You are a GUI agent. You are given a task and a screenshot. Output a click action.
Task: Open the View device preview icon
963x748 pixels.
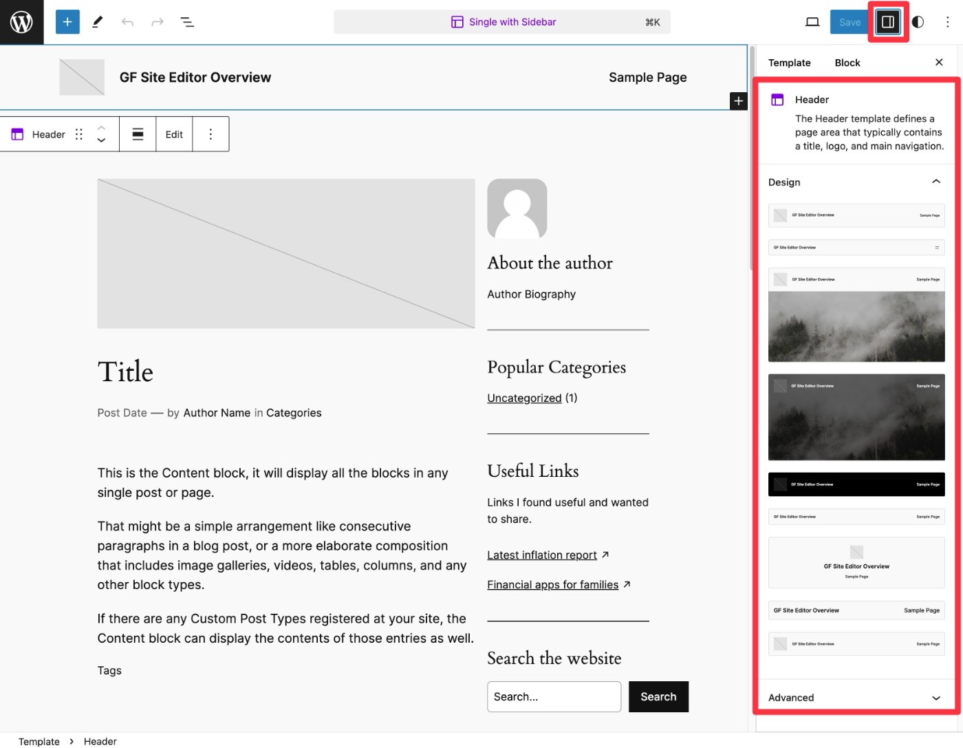[812, 22]
